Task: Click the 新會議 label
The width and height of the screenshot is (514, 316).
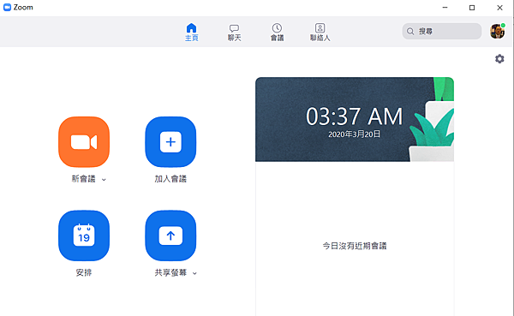Action: [x=84, y=179]
